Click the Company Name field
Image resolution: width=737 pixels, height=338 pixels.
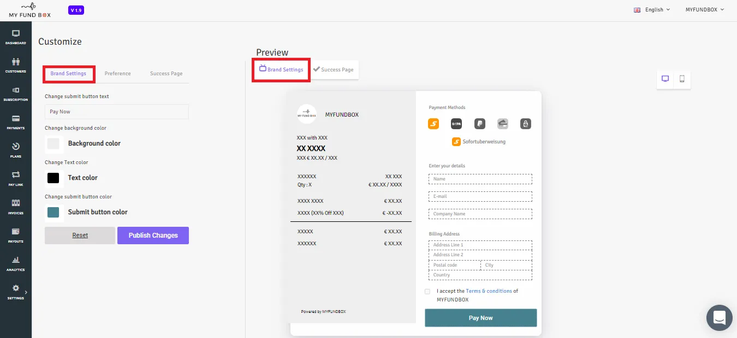click(480, 214)
